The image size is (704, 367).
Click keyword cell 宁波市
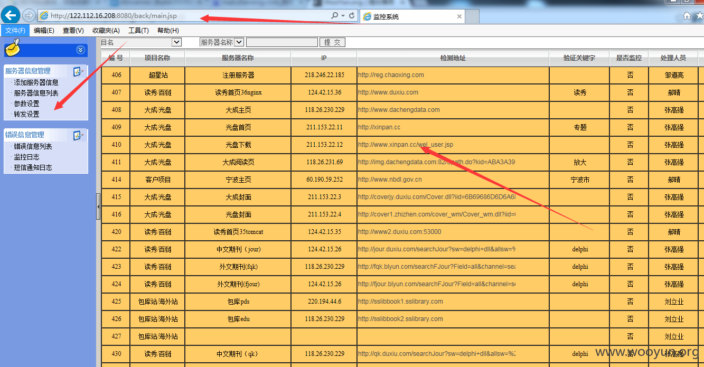[x=580, y=180]
